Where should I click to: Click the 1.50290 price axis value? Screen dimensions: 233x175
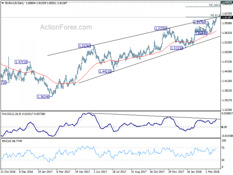pyautogui.click(x=227, y=52)
